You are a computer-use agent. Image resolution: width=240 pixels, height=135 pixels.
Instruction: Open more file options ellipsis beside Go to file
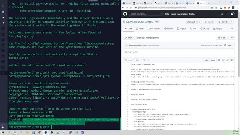231,38
